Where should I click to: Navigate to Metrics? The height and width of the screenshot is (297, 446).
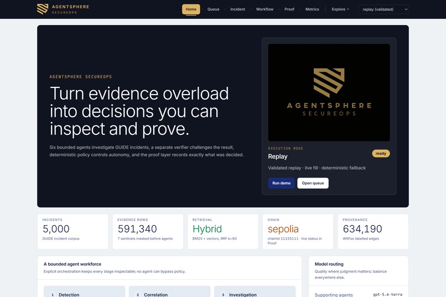pyautogui.click(x=312, y=9)
